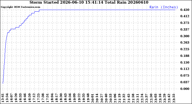Click the Copyright 2026 Curtronics.com text

[20, 7]
